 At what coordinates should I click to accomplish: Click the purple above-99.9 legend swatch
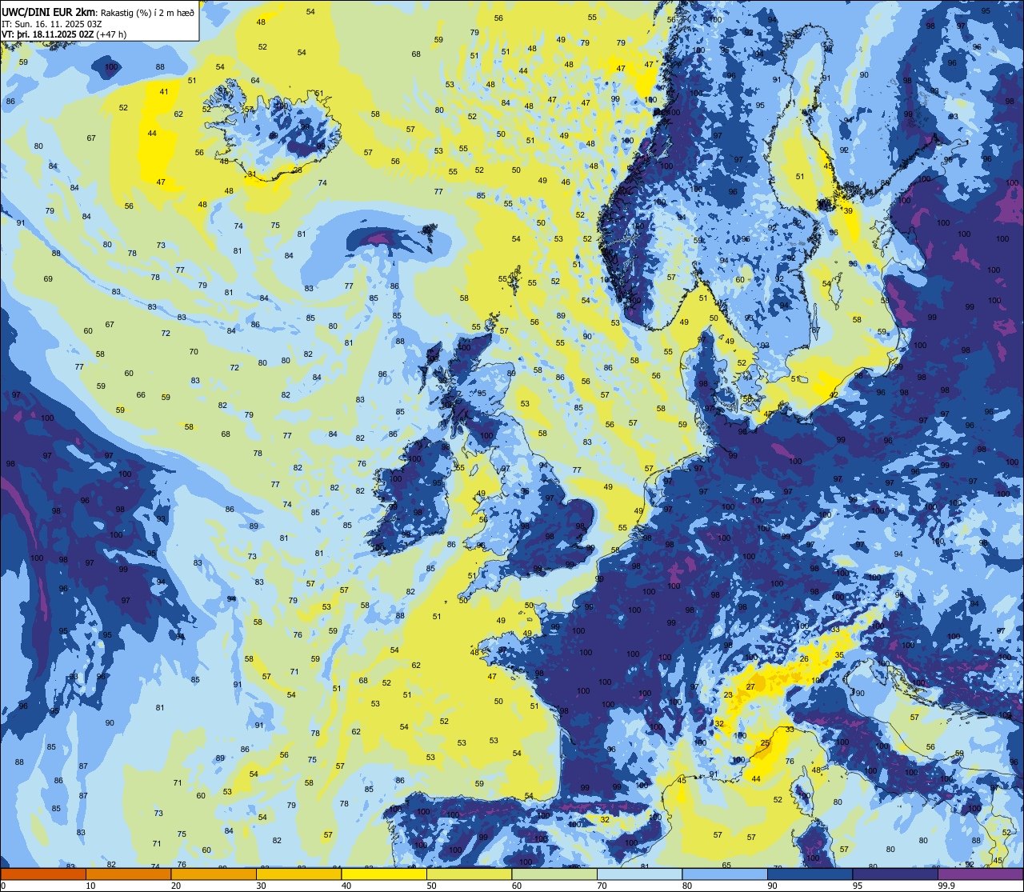(981, 874)
